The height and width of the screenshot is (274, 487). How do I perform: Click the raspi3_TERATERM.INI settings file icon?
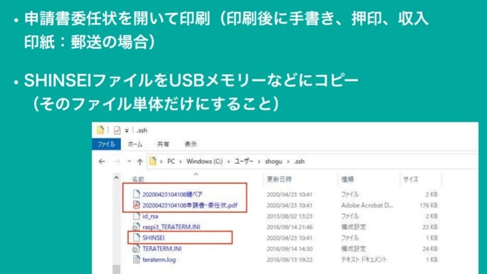click(136, 227)
